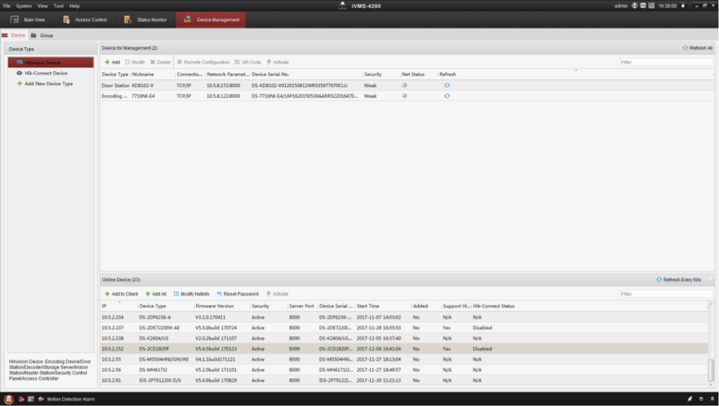
Task: Show the device QR Code
Action: coord(248,62)
